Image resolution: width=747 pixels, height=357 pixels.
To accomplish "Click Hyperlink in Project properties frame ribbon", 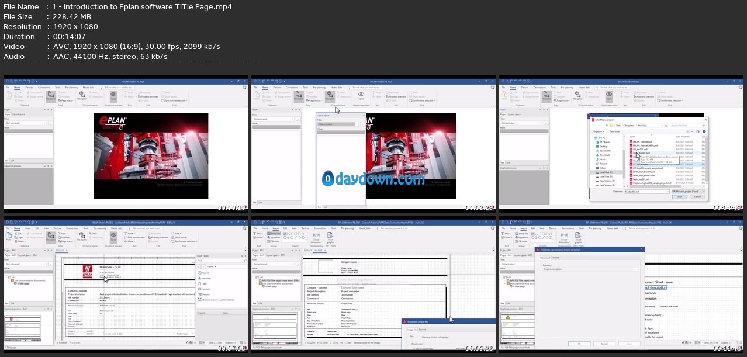I will 522,237.
